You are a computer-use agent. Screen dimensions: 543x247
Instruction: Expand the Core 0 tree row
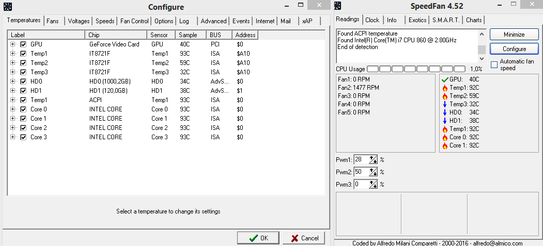[x=13, y=109]
